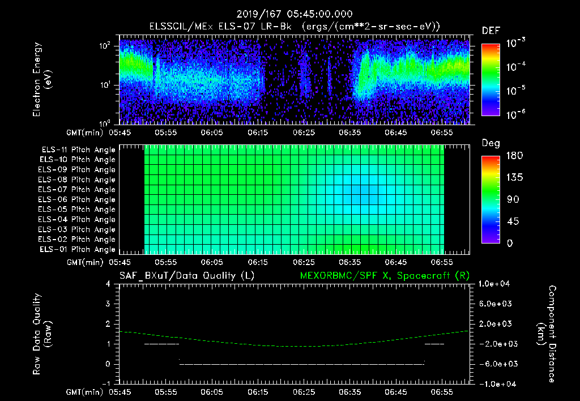This screenshot has height=401, width=580.
Task: Click the ELS-02 Pitch Angle row label
Action: [76, 240]
